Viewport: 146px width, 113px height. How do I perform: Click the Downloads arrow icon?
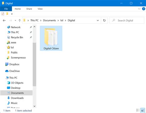coord(9,98)
